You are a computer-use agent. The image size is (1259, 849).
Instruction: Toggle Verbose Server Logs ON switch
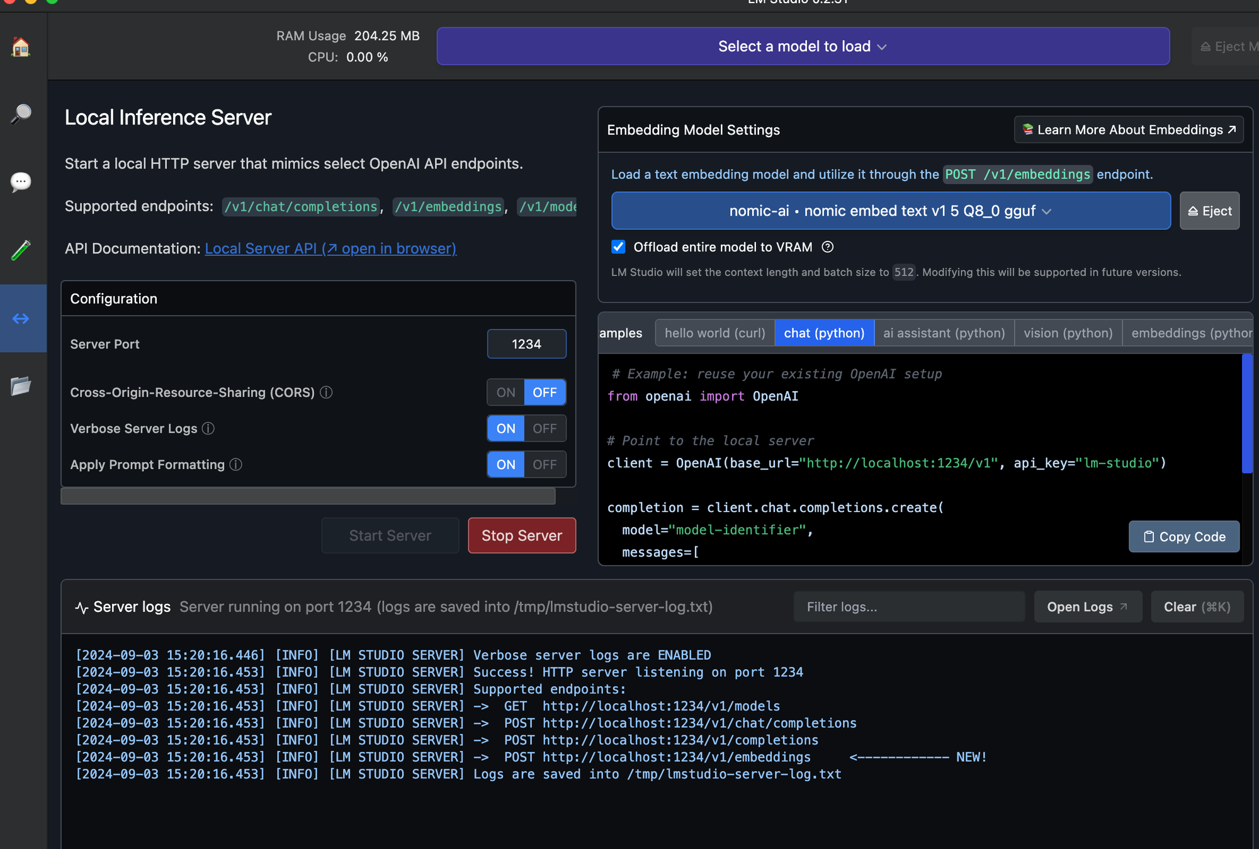506,428
